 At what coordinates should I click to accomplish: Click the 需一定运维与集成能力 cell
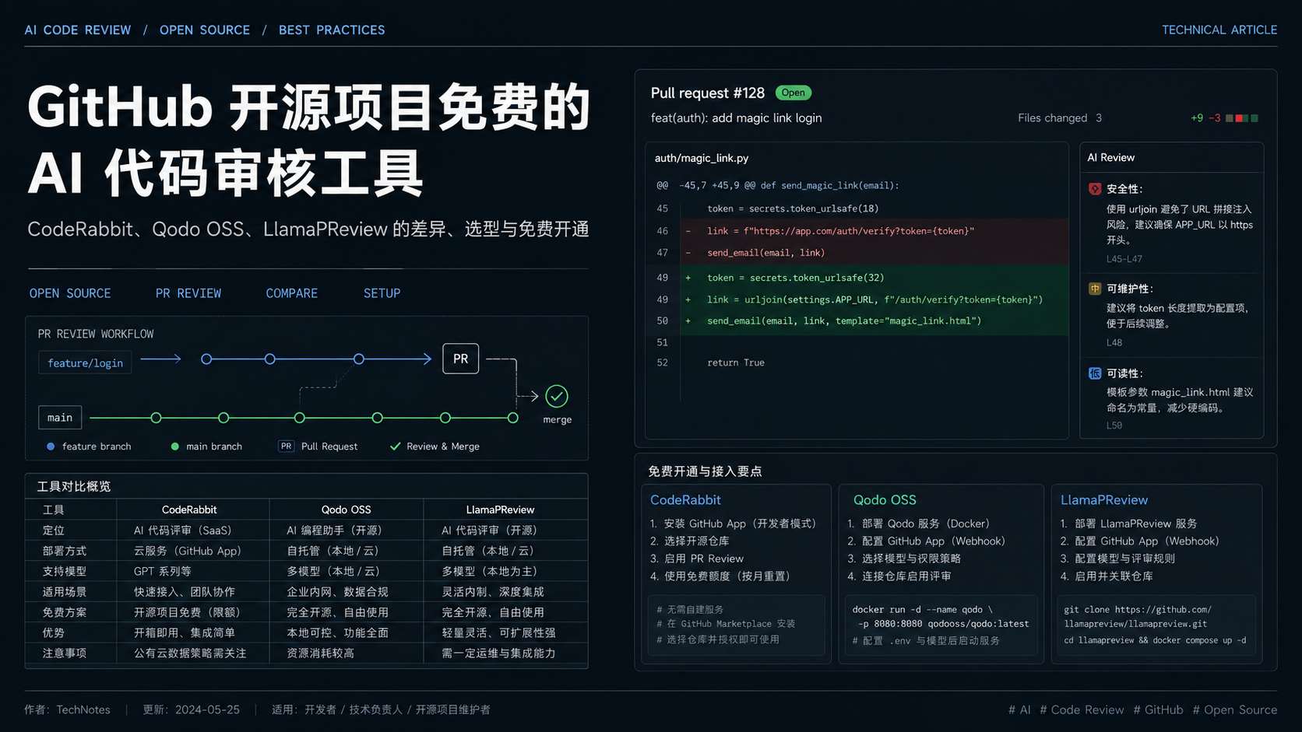tap(498, 653)
